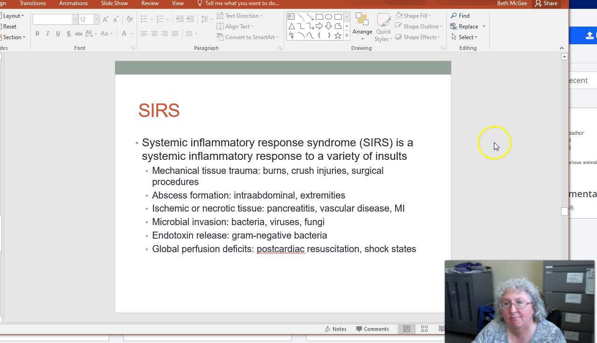Select the Italic formatting icon
Viewport: 597px width, 343px height.
[x=48, y=34]
